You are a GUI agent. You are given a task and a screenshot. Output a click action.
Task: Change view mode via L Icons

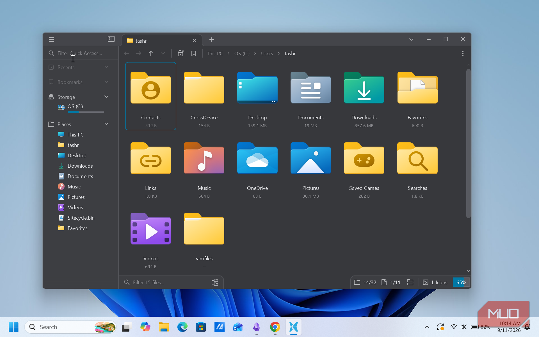[x=435, y=282]
